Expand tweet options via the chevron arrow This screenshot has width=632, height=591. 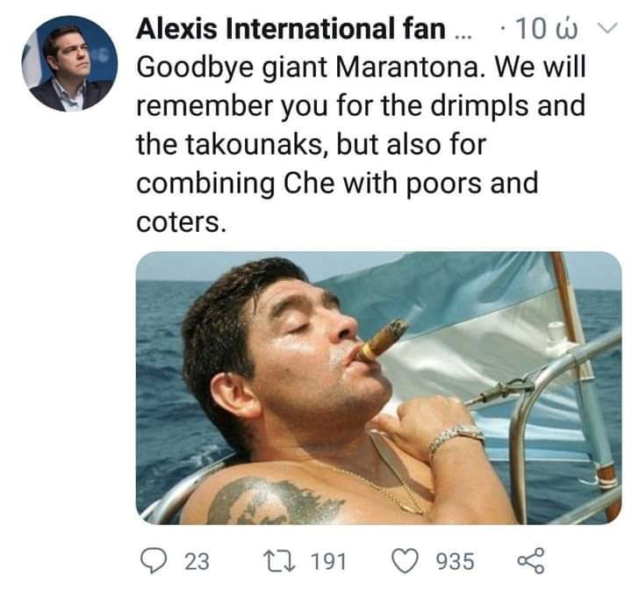click(x=607, y=28)
